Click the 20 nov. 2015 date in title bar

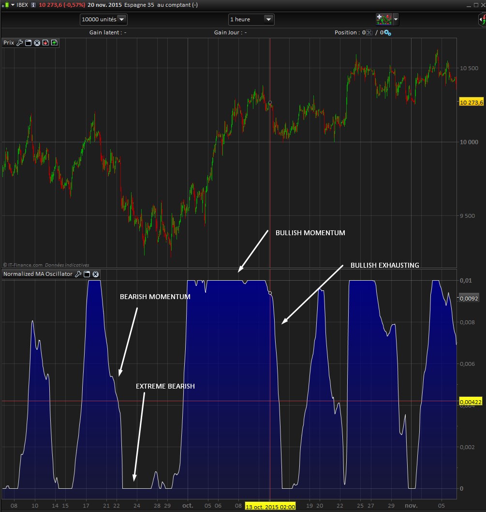(x=104, y=5)
